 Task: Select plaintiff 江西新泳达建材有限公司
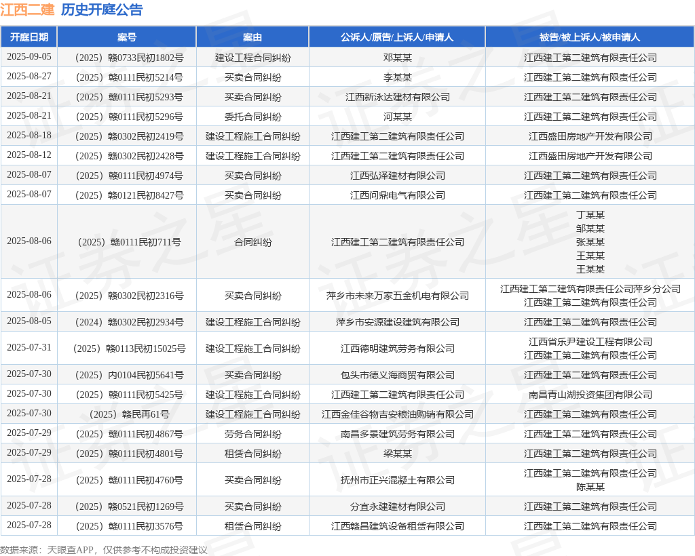tap(398, 97)
